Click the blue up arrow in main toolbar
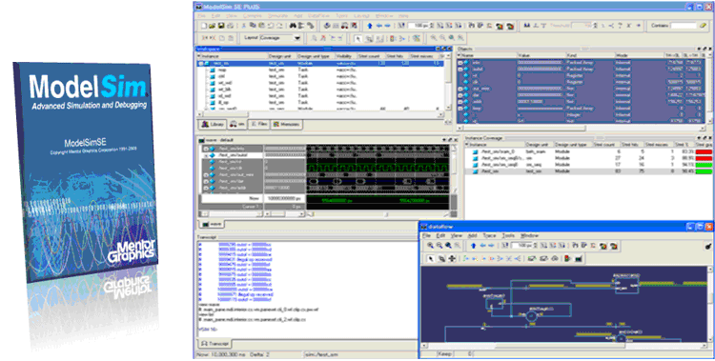The image size is (715, 361). (x=370, y=26)
